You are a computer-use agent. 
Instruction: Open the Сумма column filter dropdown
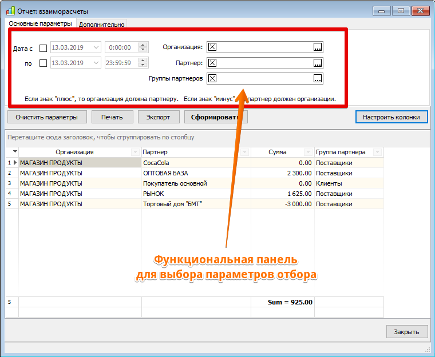tap(308, 152)
